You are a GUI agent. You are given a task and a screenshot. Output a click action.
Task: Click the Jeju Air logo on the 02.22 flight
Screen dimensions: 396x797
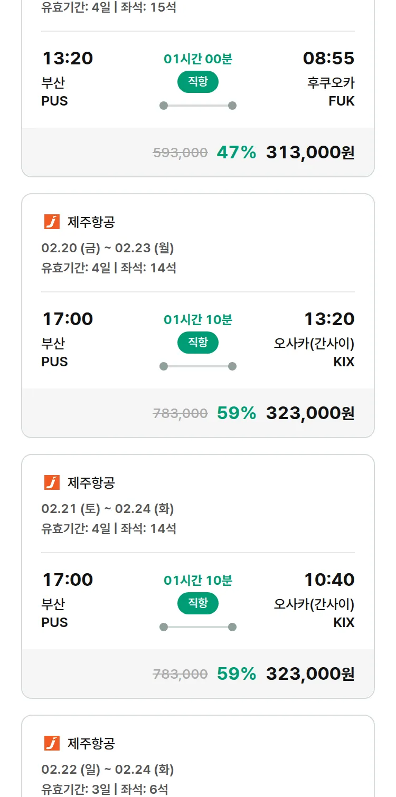(x=52, y=743)
